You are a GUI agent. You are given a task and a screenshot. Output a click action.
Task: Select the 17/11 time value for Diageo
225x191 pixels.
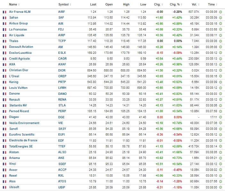(x=213, y=117)
